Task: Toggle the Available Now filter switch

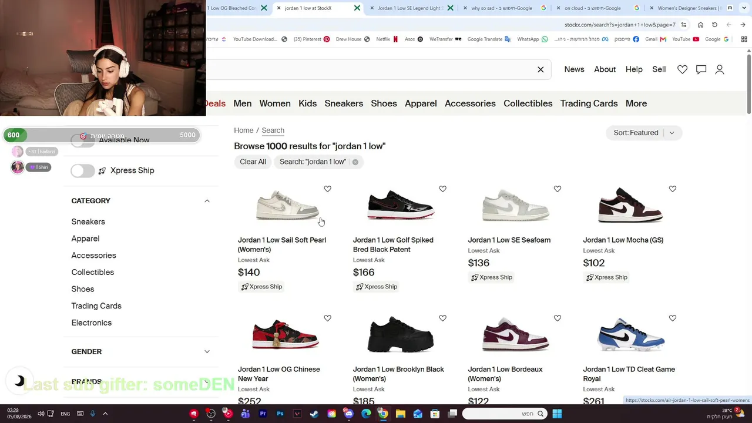Action: [x=83, y=141]
